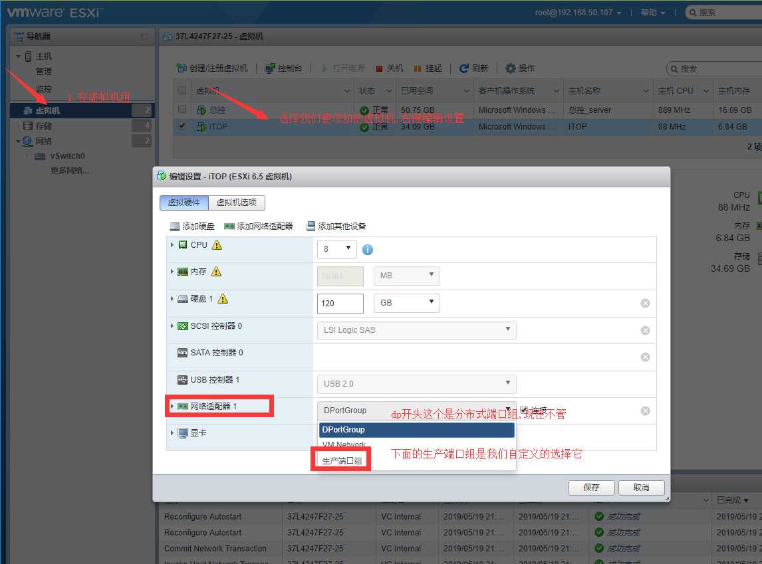Untick the iTOP row checkbox

(x=182, y=126)
